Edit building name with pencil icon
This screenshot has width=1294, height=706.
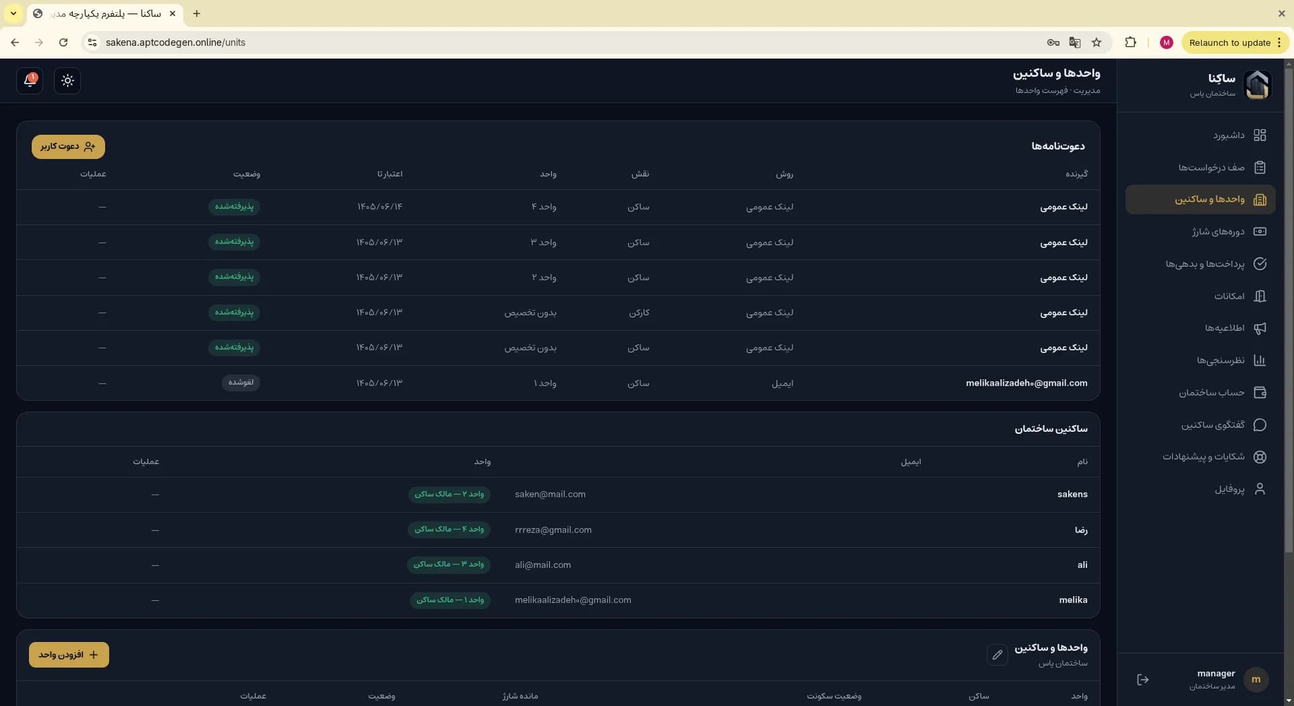click(x=997, y=655)
